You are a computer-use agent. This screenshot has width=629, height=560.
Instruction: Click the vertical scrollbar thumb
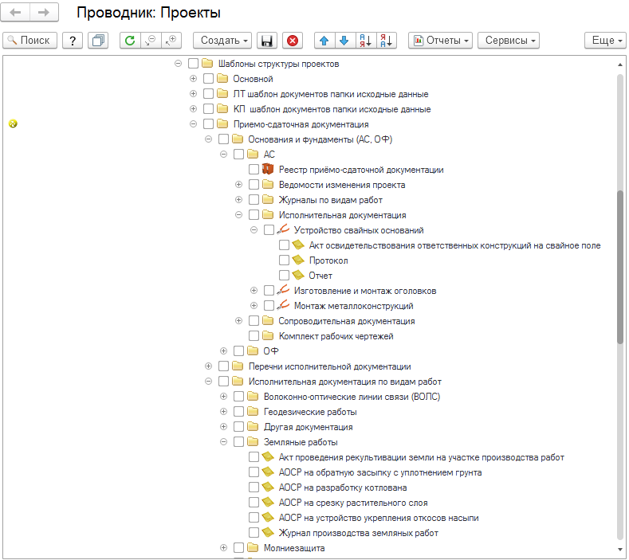point(620,267)
